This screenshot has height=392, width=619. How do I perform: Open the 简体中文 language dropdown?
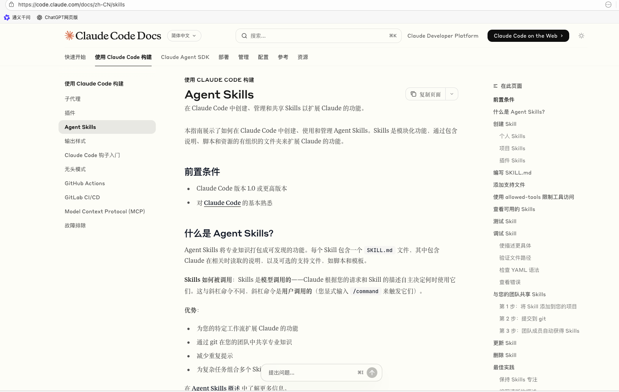click(x=184, y=36)
